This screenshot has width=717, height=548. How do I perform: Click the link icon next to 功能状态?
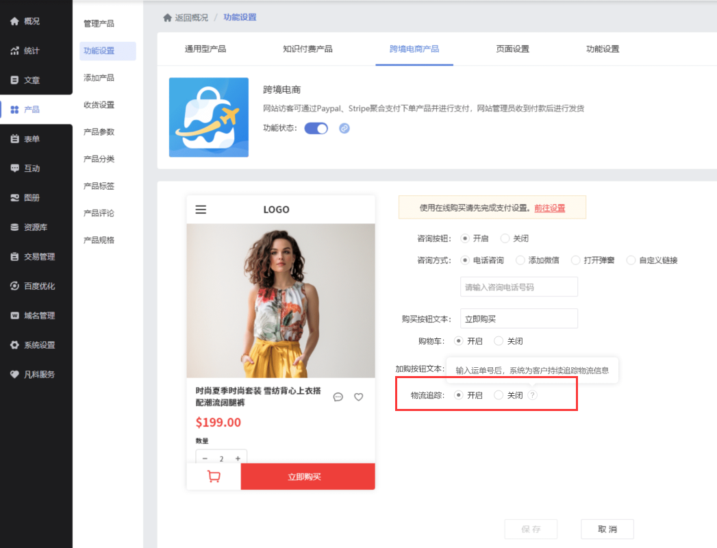point(344,128)
